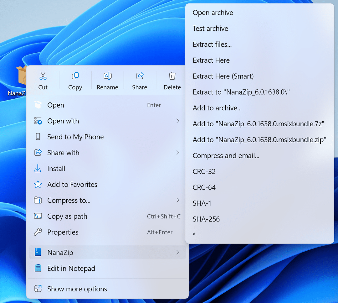Screen dimensions: 338x303
Task: Click the Enter shortcut text beside Open
Action: click(x=154, y=105)
